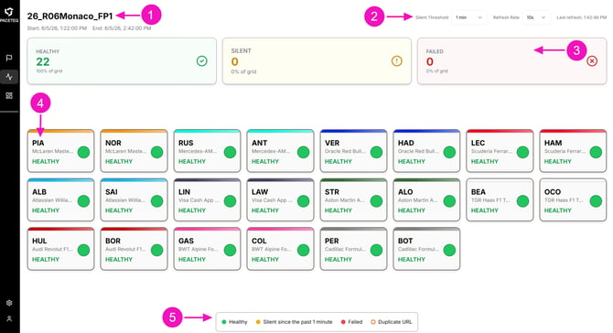Click the Failed entry in legend
613x333 pixels.
(351, 322)
